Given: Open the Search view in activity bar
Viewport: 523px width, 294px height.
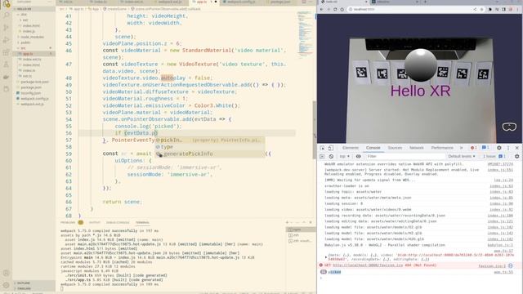Looking at the screenshot, I should coord(6,16).
